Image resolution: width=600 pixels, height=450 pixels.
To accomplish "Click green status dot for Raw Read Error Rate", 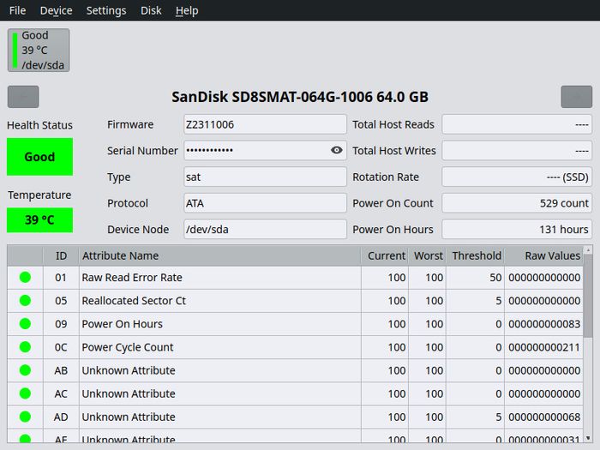I will coord(25,278).
